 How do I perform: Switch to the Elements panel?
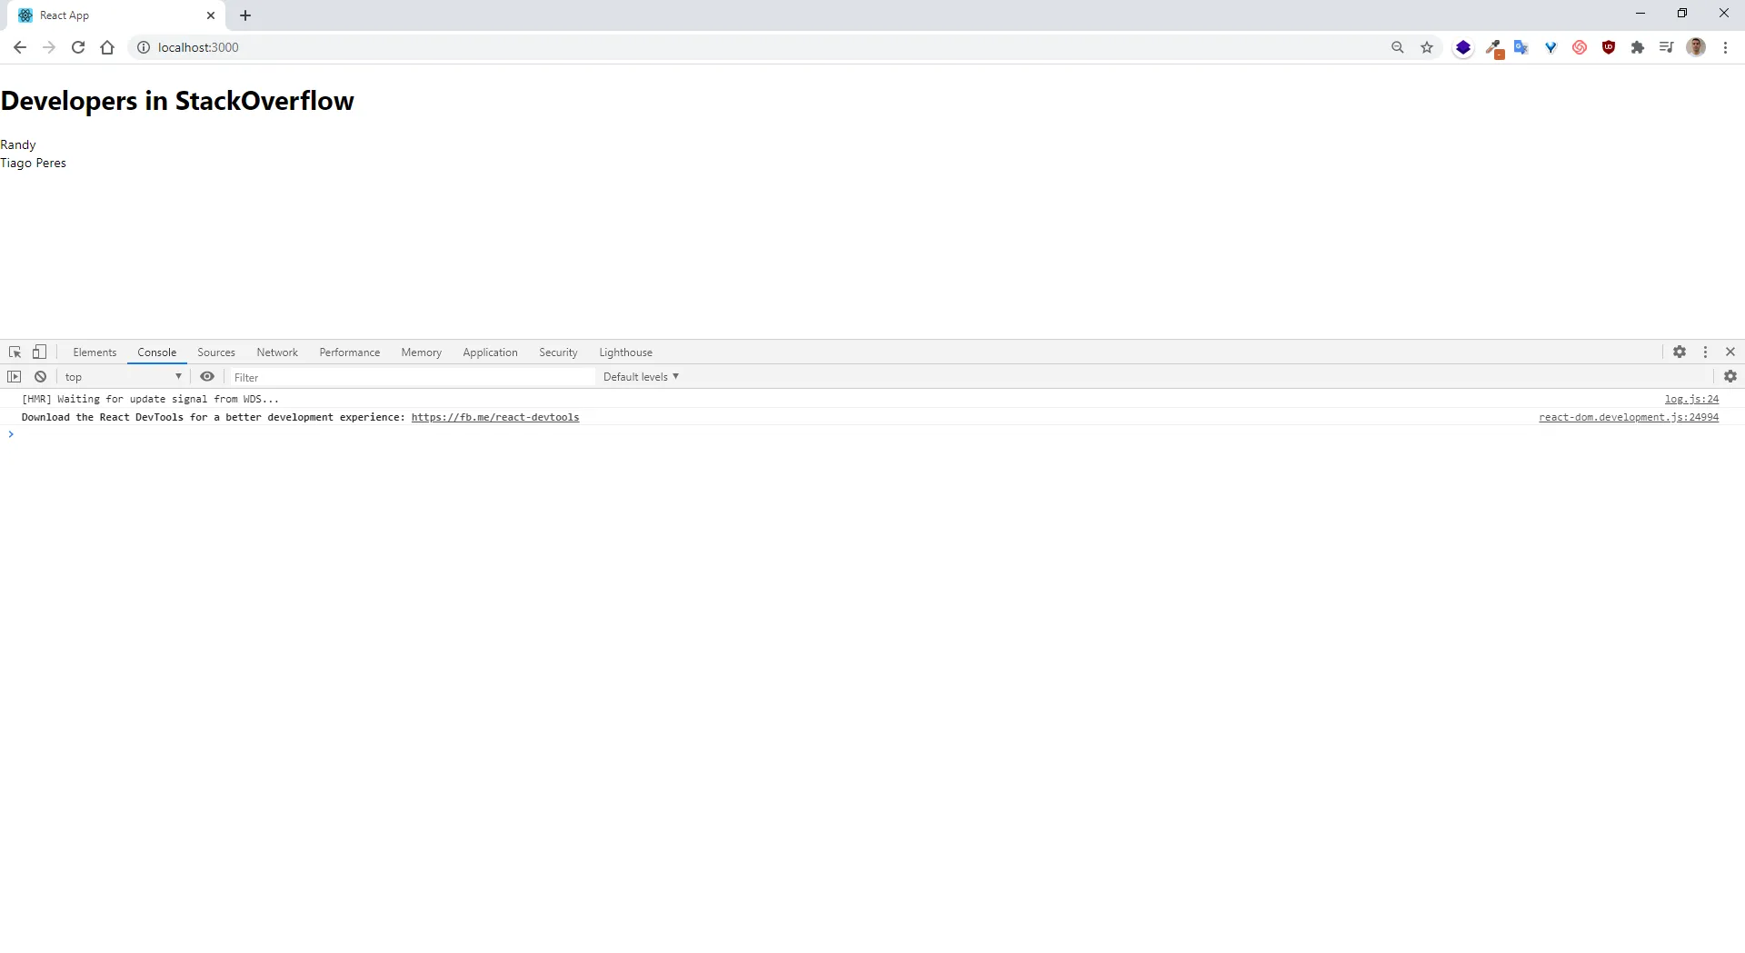pos(95,352)
